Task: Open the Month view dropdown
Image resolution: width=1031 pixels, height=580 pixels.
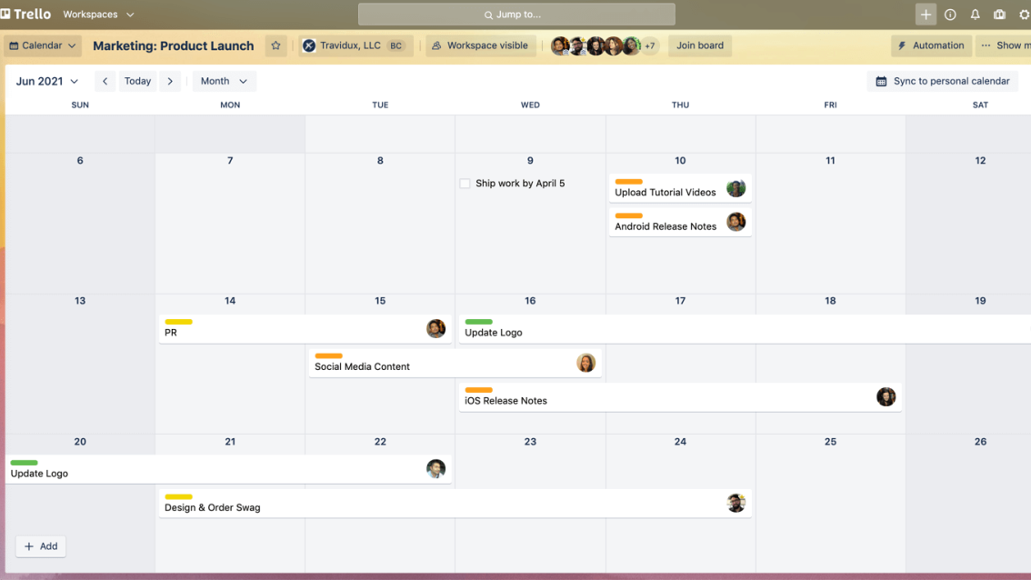Action: (x=224, y=81)
